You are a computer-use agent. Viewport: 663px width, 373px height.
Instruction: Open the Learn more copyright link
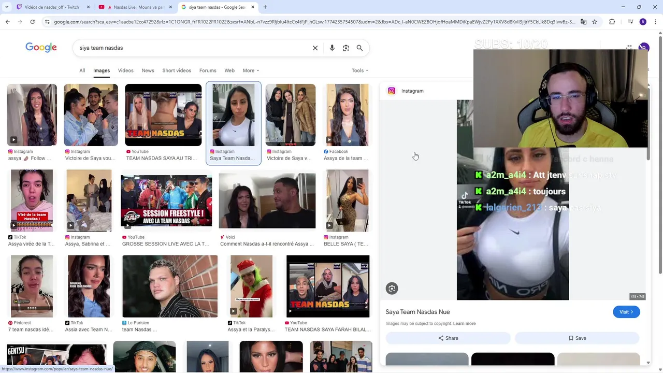pyautogui.click(x=464, y=324)
